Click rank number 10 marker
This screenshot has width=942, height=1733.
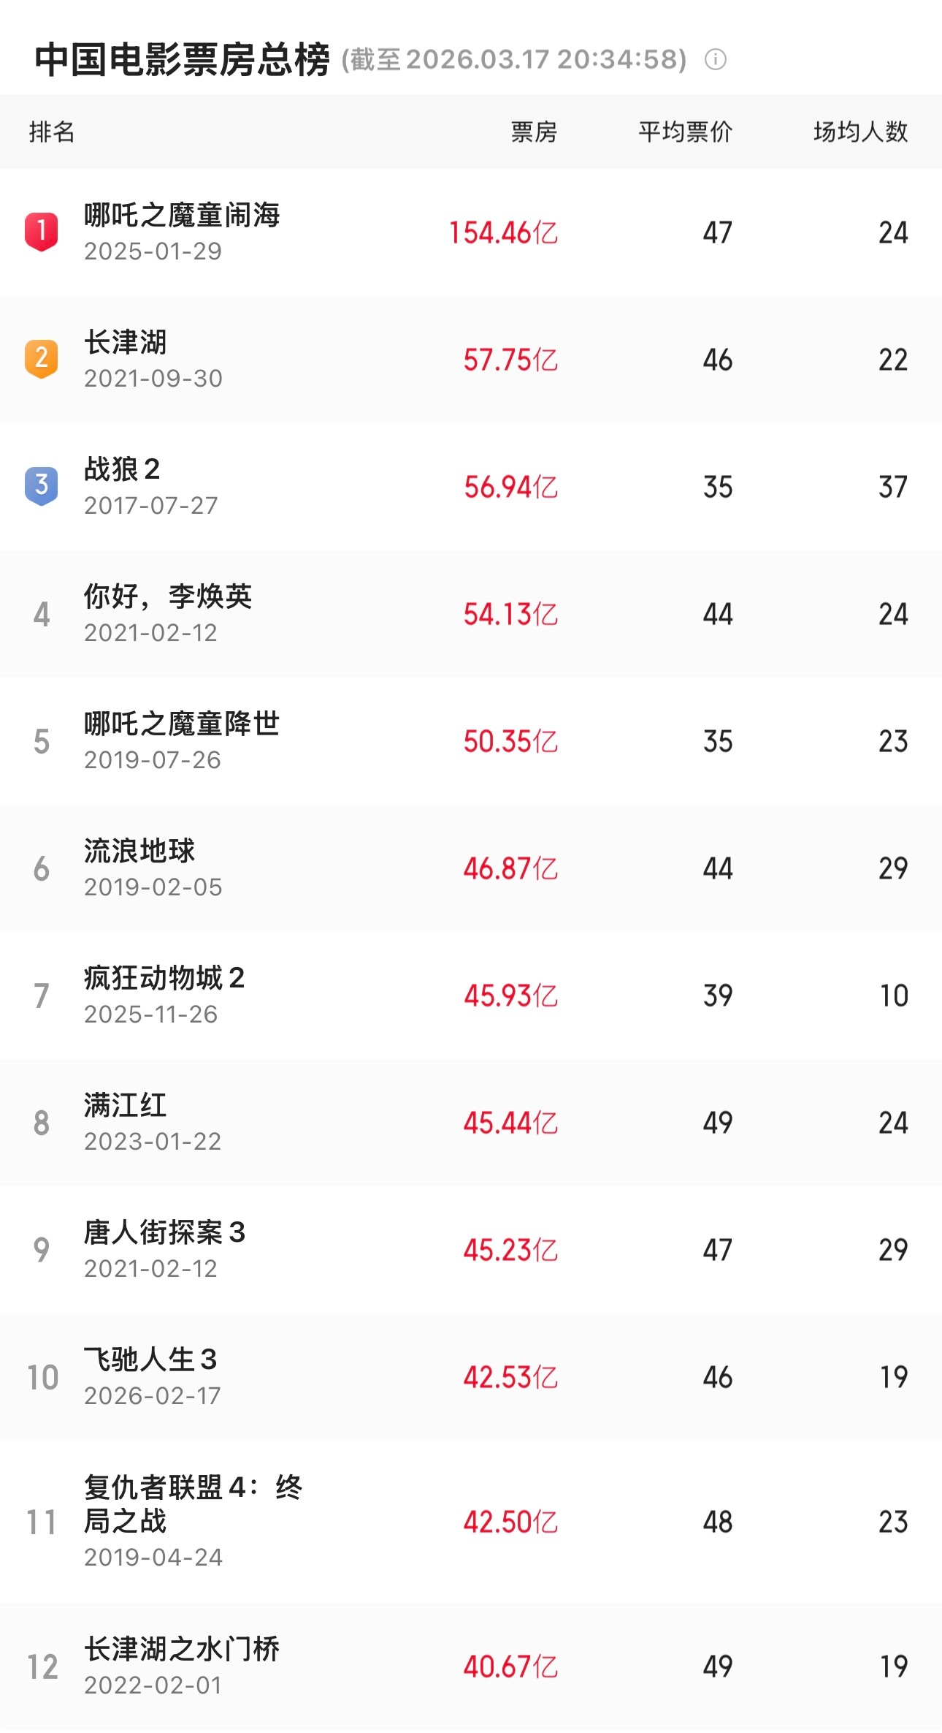pos(42,1378)
